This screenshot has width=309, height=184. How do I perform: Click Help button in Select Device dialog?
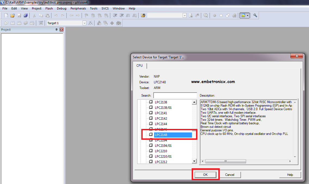point(290,175)
